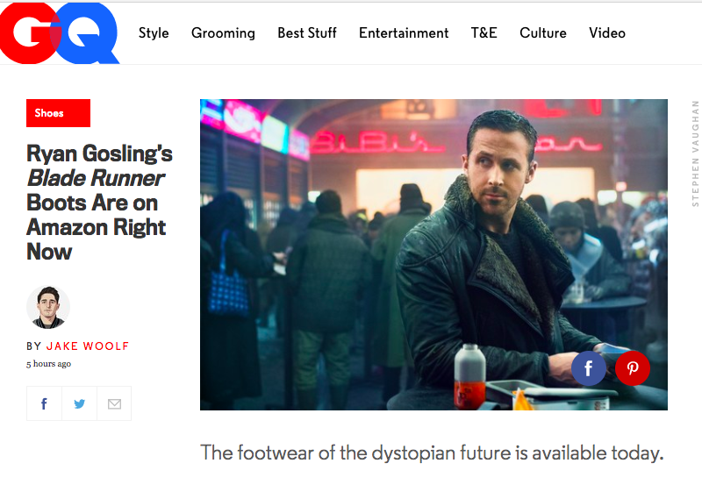Click the GQ logo
This screenshot has width=702, height=499.
click(x=60, y=33)
